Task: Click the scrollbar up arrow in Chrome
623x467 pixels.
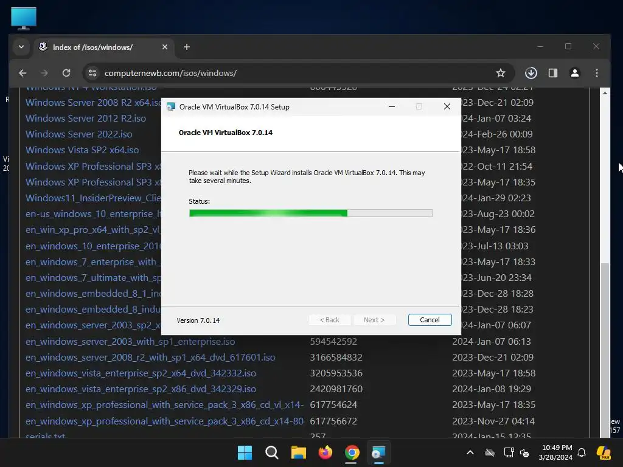Action: [605, 93]
